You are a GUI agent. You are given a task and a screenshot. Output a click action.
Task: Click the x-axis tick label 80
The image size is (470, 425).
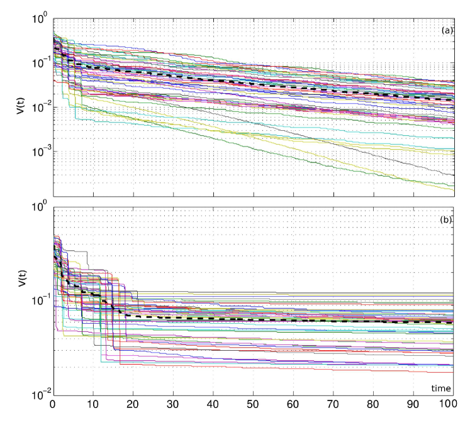373,404
